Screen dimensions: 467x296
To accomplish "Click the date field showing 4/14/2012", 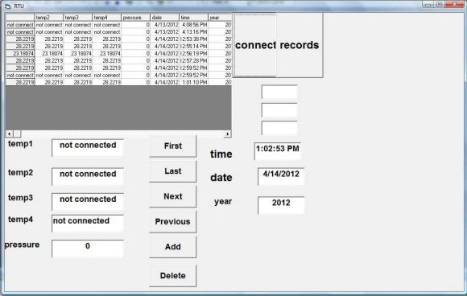I will [x=281, y=176].
